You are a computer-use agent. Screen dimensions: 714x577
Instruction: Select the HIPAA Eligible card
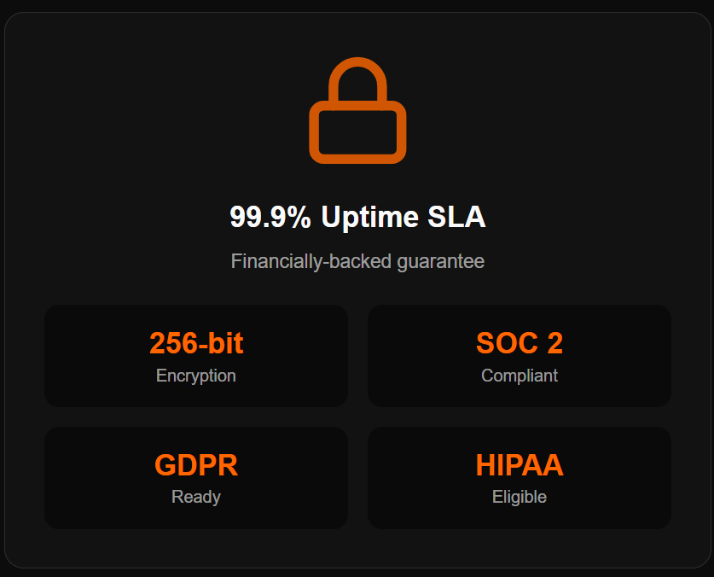[x=519, y=478]
